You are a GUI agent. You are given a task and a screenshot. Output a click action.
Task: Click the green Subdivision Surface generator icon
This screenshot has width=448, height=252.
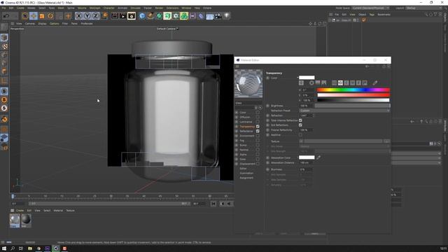(159, 16)
